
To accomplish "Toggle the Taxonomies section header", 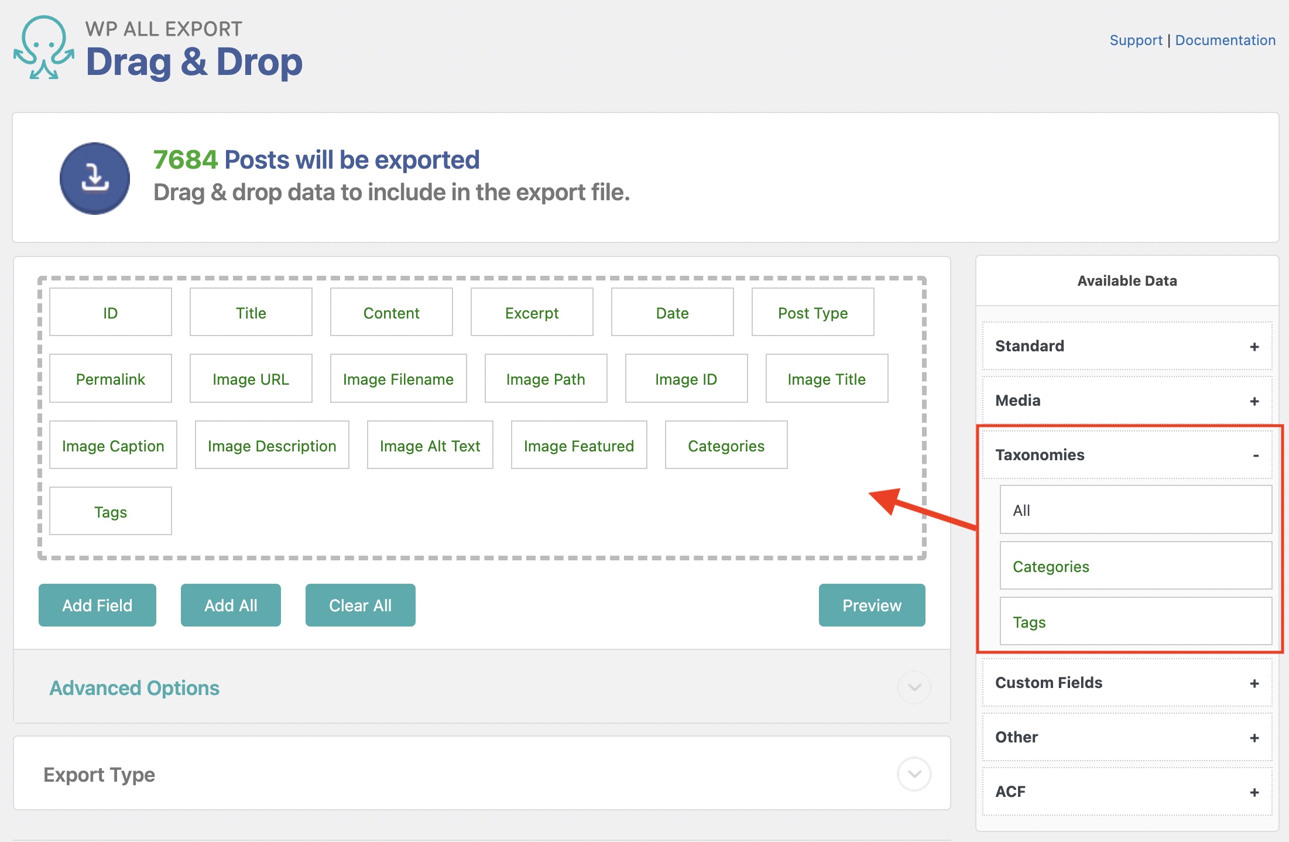I will [x=1040, y=455].
